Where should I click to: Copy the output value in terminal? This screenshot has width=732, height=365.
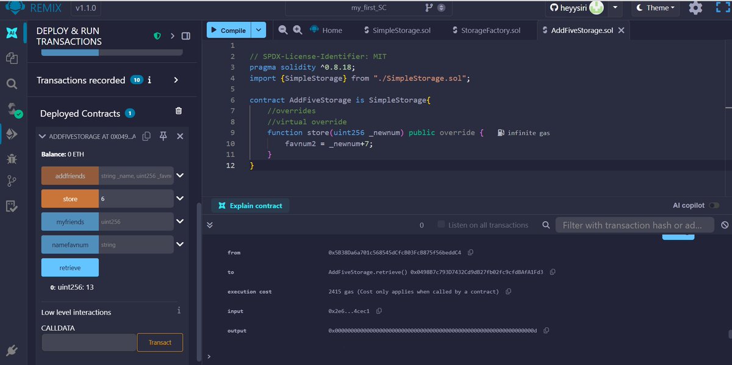coord(546,330)
